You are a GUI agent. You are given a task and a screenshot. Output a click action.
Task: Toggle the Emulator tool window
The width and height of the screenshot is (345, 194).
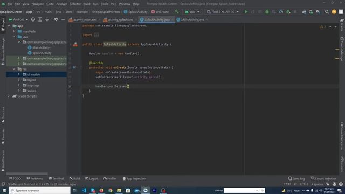[342, 164]
